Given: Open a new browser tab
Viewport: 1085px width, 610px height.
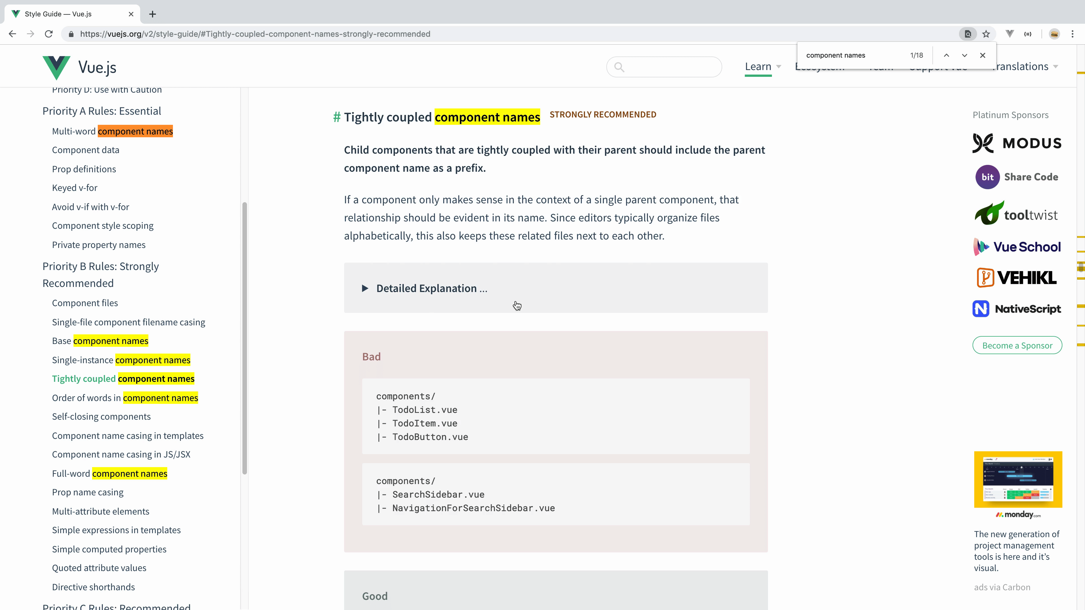Looking at the screenshot, I should [153, 14].
